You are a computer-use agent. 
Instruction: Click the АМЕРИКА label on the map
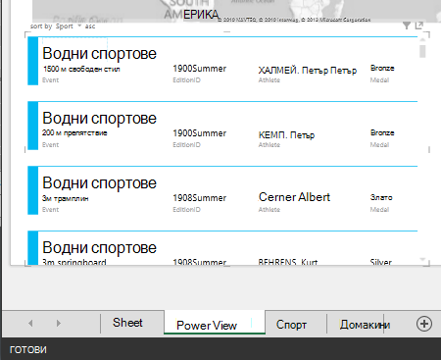[x=191, y=15]
